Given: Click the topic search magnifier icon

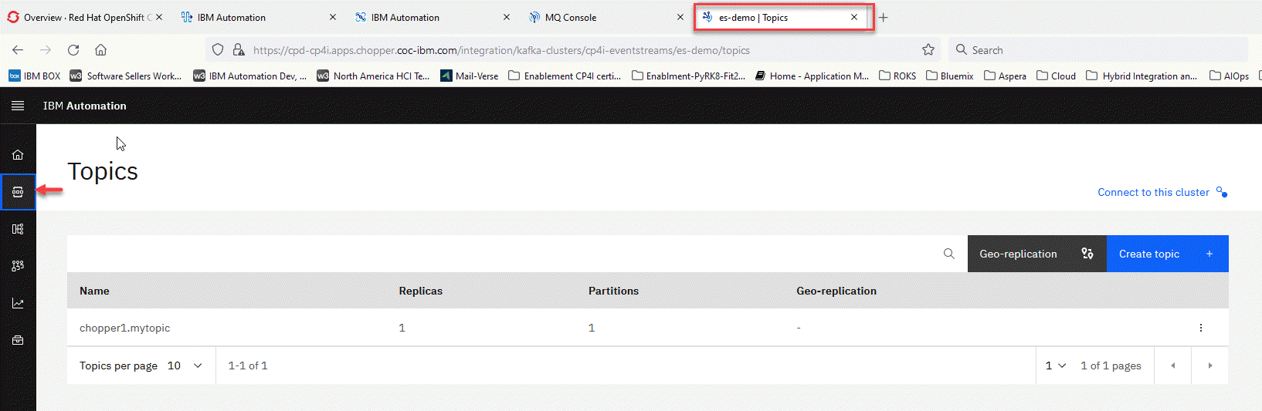Looking at the screenshot, I should coord(948,254).
